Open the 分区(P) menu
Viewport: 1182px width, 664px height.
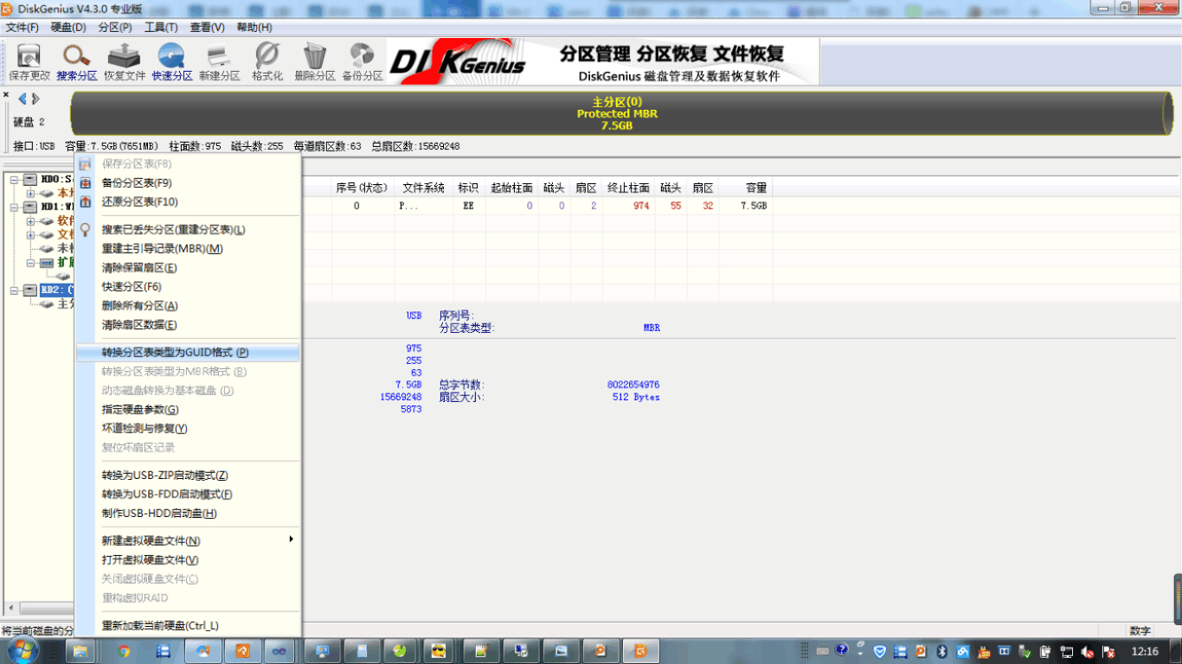115,28
